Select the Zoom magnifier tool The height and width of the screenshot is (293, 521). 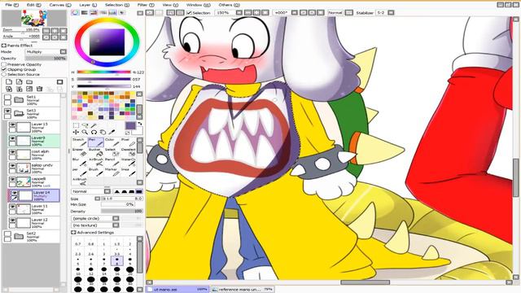click(x=85, y=132)
